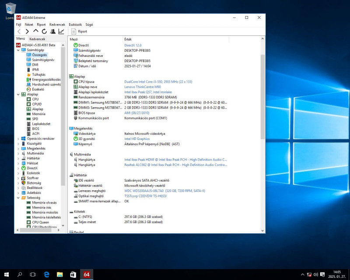Select CPU Queen benchmark in the tree
The width and height of the screenshot is (350, 280).
41,222
